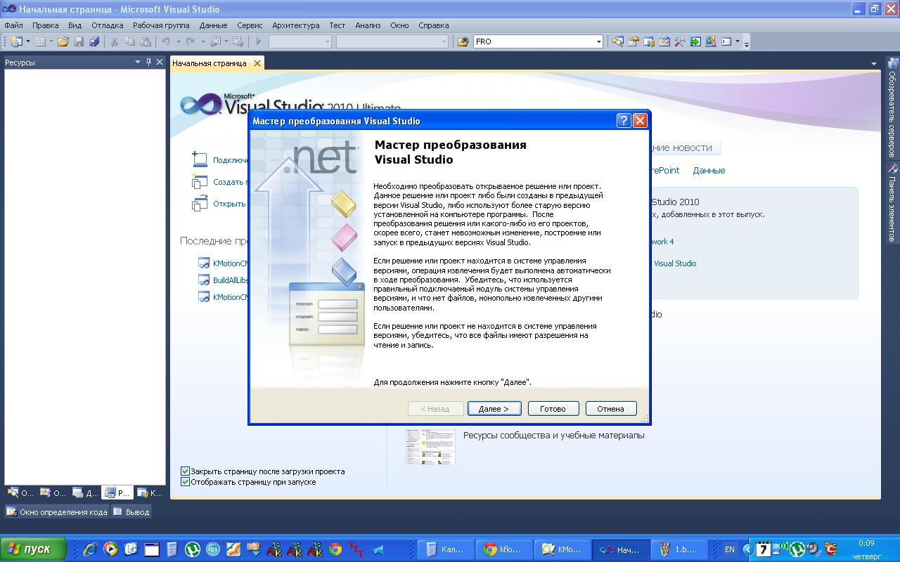
Task: Click the Данные link on the start page
Action: coord(709,171)
